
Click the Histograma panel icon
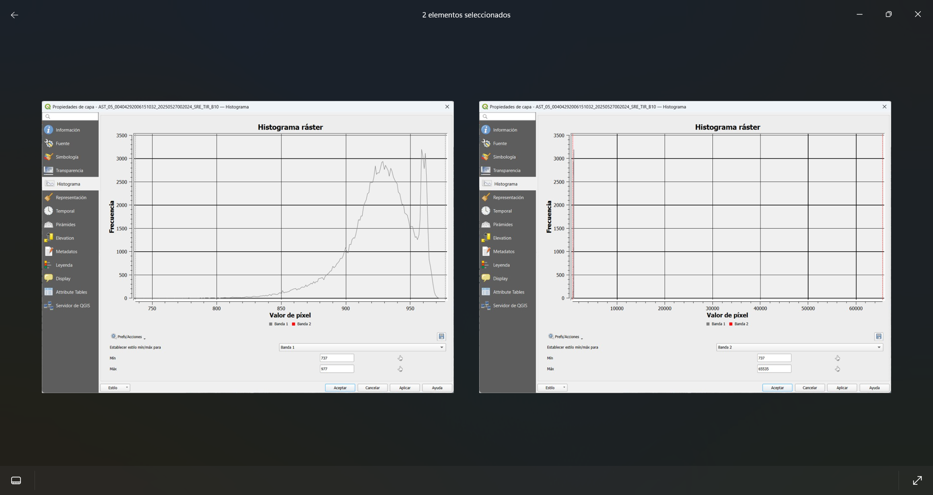[49, 183]
